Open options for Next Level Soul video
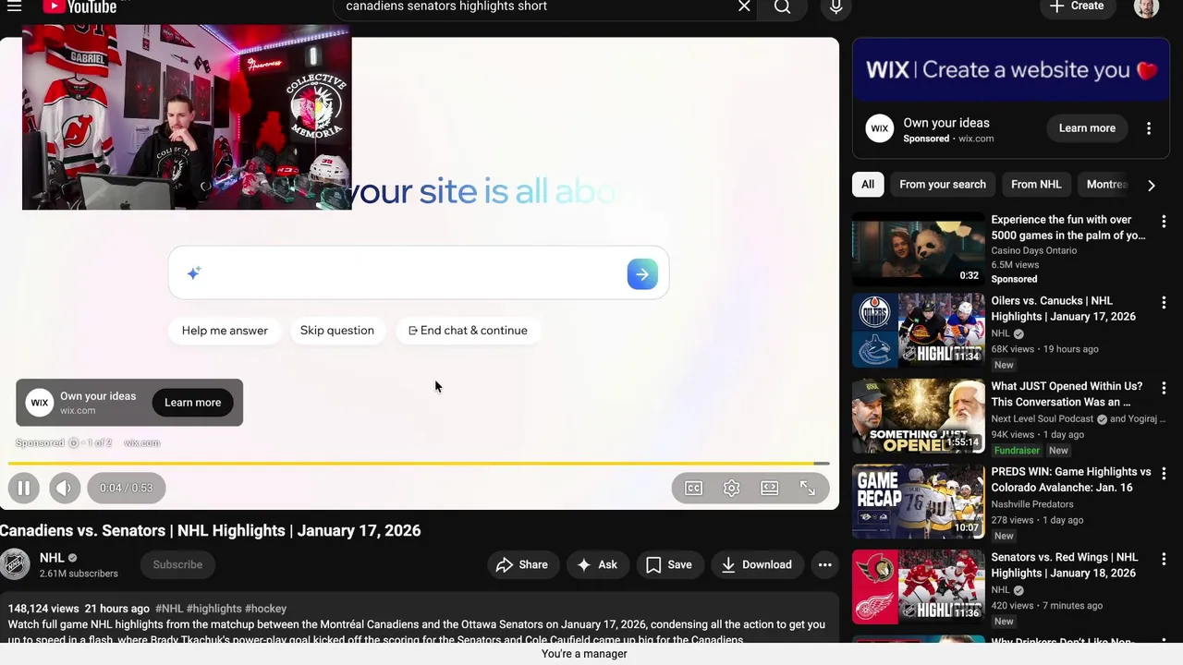 point(1164,388)
